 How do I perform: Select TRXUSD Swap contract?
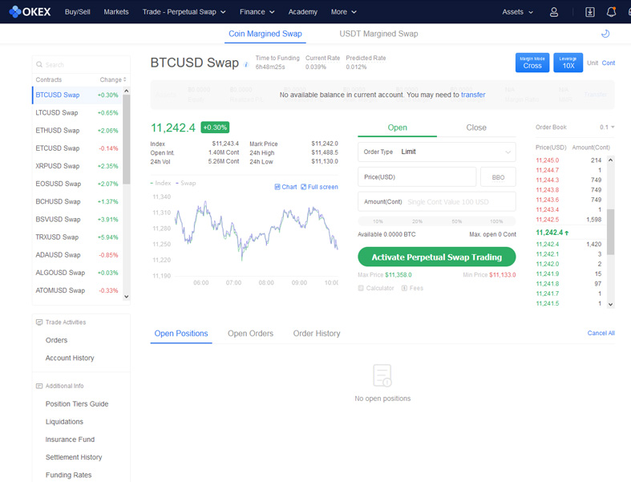coord(77,237)
